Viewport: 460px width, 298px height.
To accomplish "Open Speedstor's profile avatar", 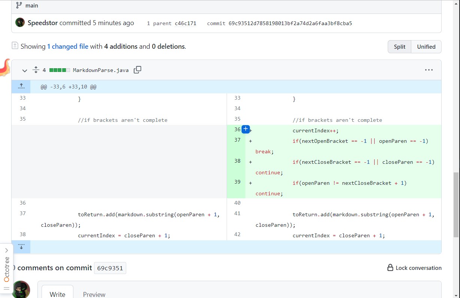I will click(20, 22).
